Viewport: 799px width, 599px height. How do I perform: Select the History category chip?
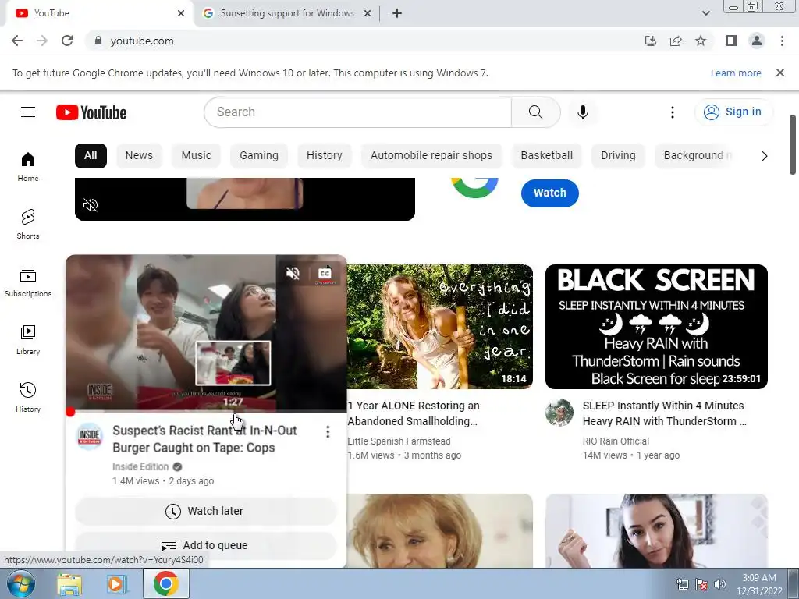(x=324, y=156)
